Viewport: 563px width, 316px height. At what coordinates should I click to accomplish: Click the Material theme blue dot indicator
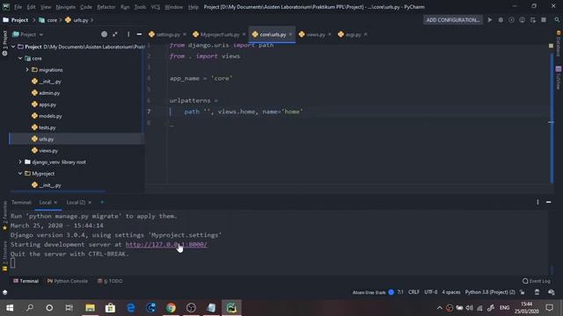click(x=391, y=292)
